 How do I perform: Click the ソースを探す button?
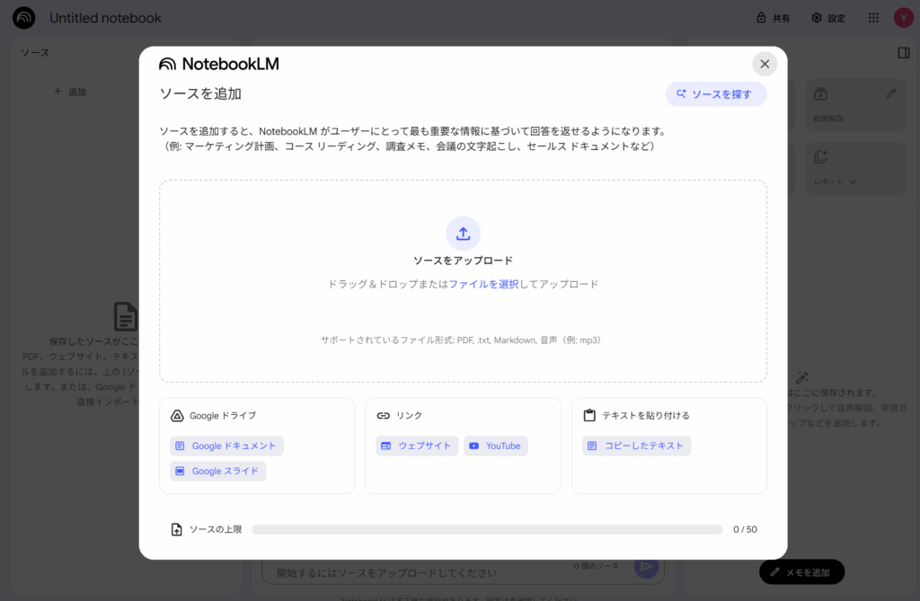[x=716, y=94]
